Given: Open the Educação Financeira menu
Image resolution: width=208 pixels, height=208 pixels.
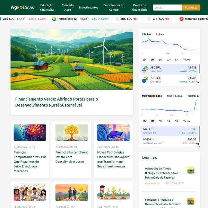Looking at the screenshot, I should point(47,7).
